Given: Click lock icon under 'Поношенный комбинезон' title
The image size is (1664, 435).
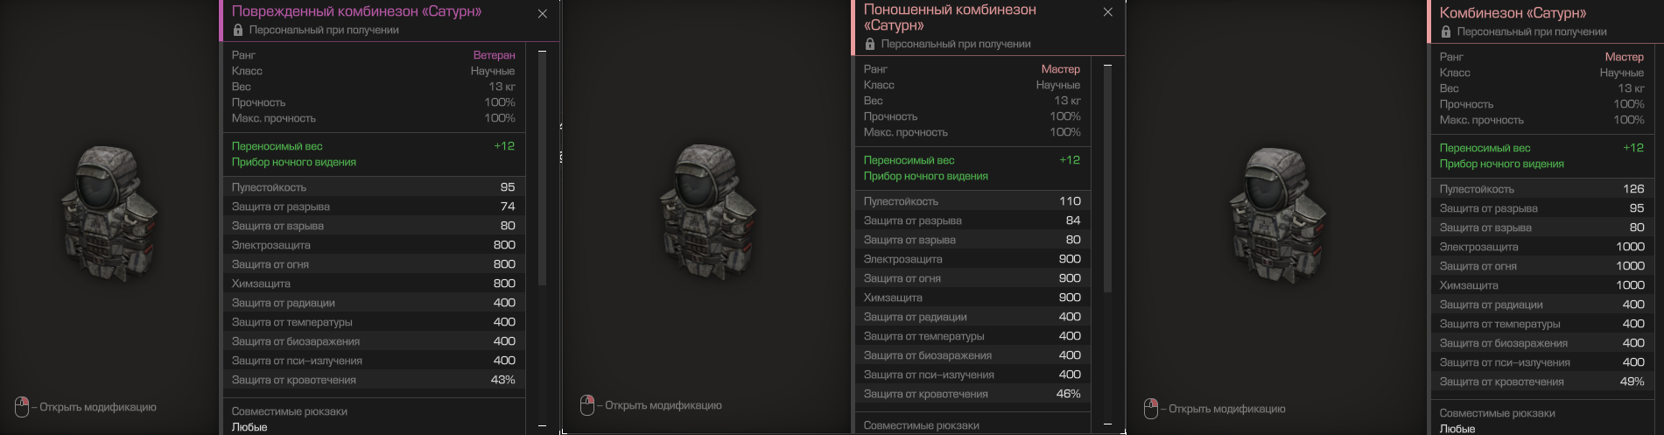Looking at the screenshot, I should click(870, 44).
